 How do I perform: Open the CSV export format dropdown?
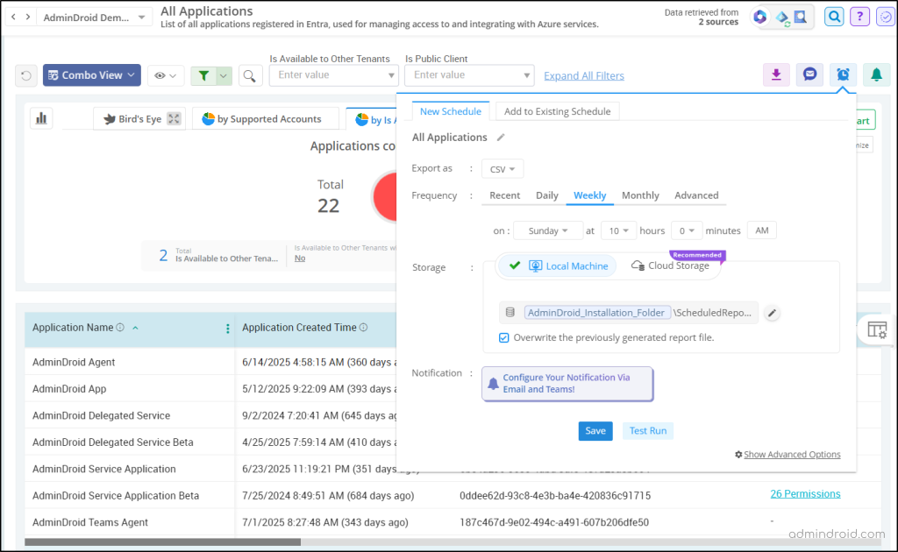click(502, 169)
